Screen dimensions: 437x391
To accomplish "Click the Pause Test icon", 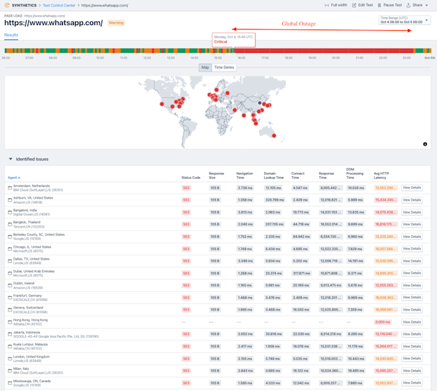I will tap(379, 5).
